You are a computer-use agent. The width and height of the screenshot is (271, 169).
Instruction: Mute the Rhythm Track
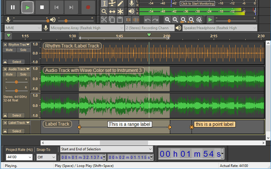click(9, 50)
